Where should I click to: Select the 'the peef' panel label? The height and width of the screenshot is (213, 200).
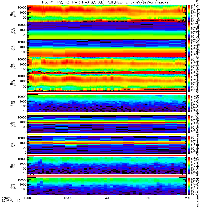coord(13,83)
